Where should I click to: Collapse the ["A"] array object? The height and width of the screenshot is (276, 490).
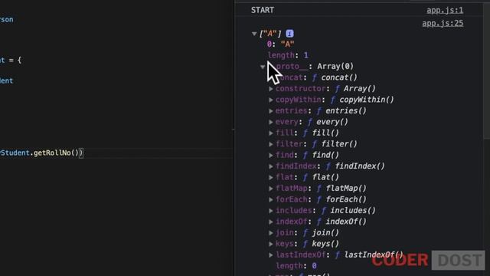point(254,34)
